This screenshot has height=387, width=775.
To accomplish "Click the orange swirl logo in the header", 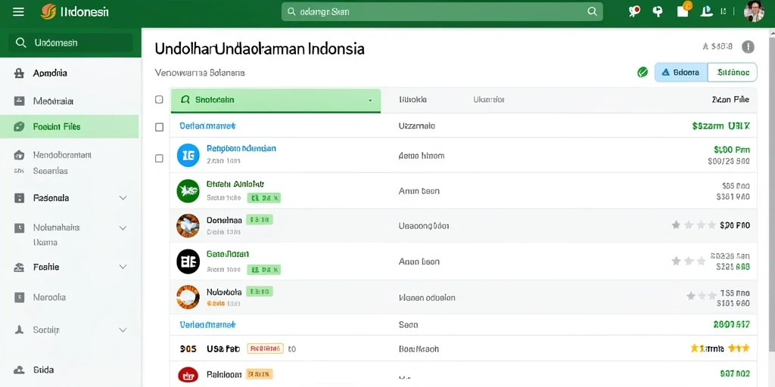I will [48, 12].
